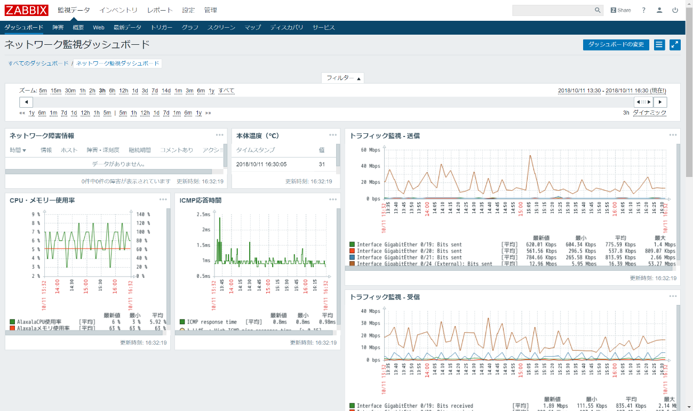Click red swatch for GigabitEther 0/20 sent
Image resolution: width=693 pixels, height=411 pixels.
[352, 251]
